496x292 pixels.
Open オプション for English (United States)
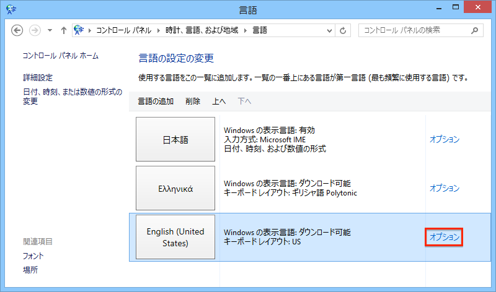[444, 237]
